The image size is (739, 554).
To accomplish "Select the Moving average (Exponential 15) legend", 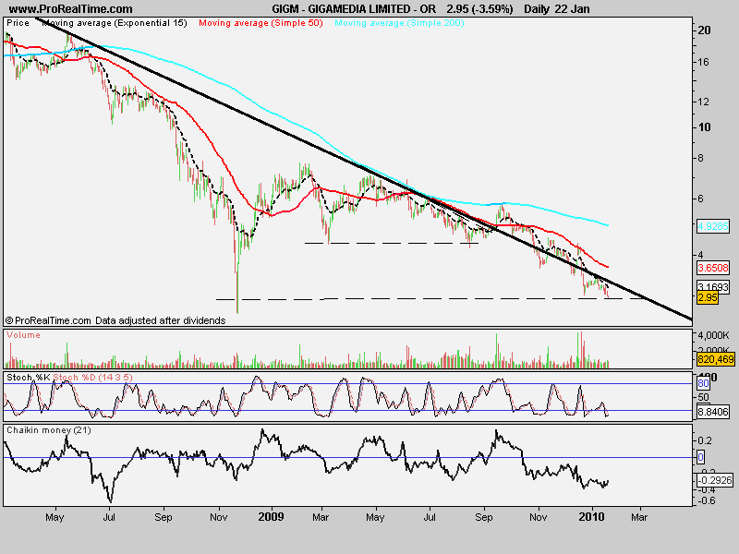I will (115, 23).
